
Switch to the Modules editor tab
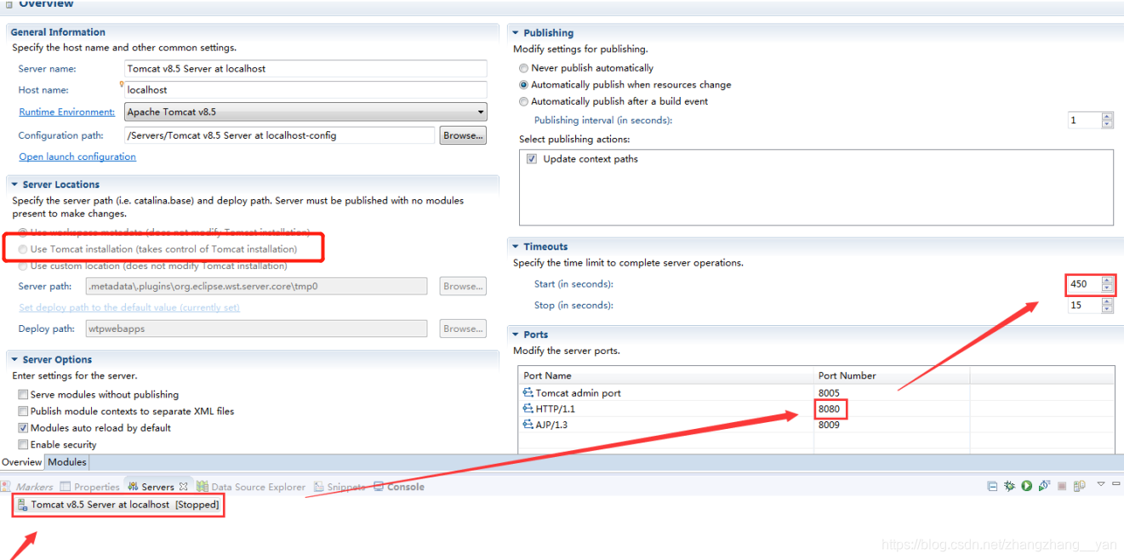[67, 462]
